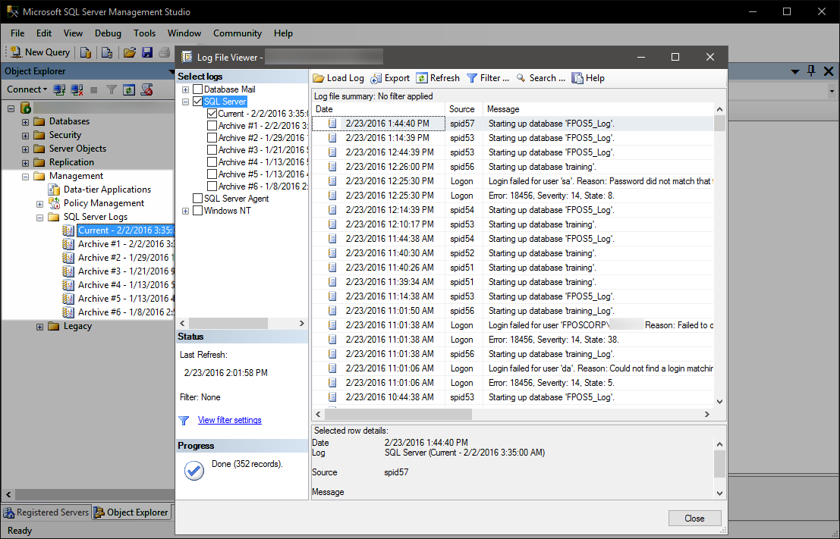Click the Object Explorer pin icon

click(x=811, y=71)
